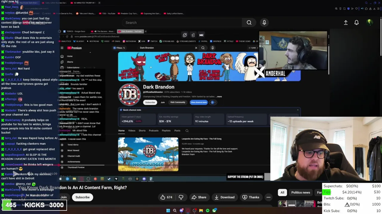Open the Create upload icon in YouTube header
Screen dimensions: 382x214
[x=346, y=23]
